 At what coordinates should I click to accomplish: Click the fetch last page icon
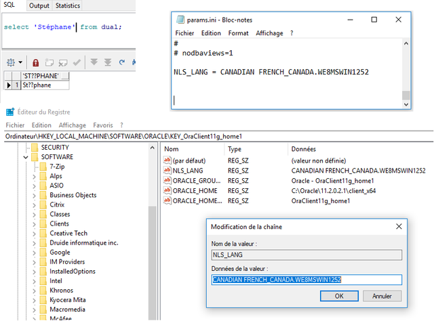point(108,62)
